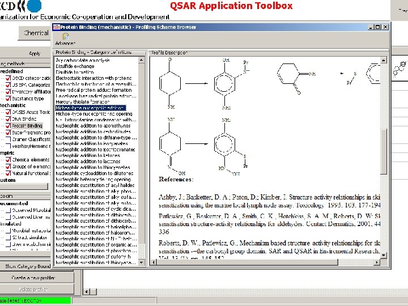Select Nucleophilic heterocycle ring opening
408x306 pixels.
(x=93, y=179)
